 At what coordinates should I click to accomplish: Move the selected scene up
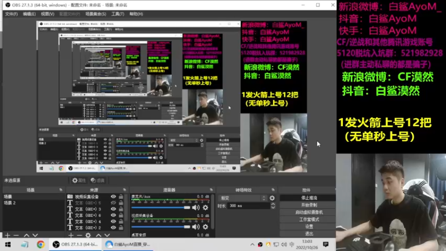[x=26, y=235]
